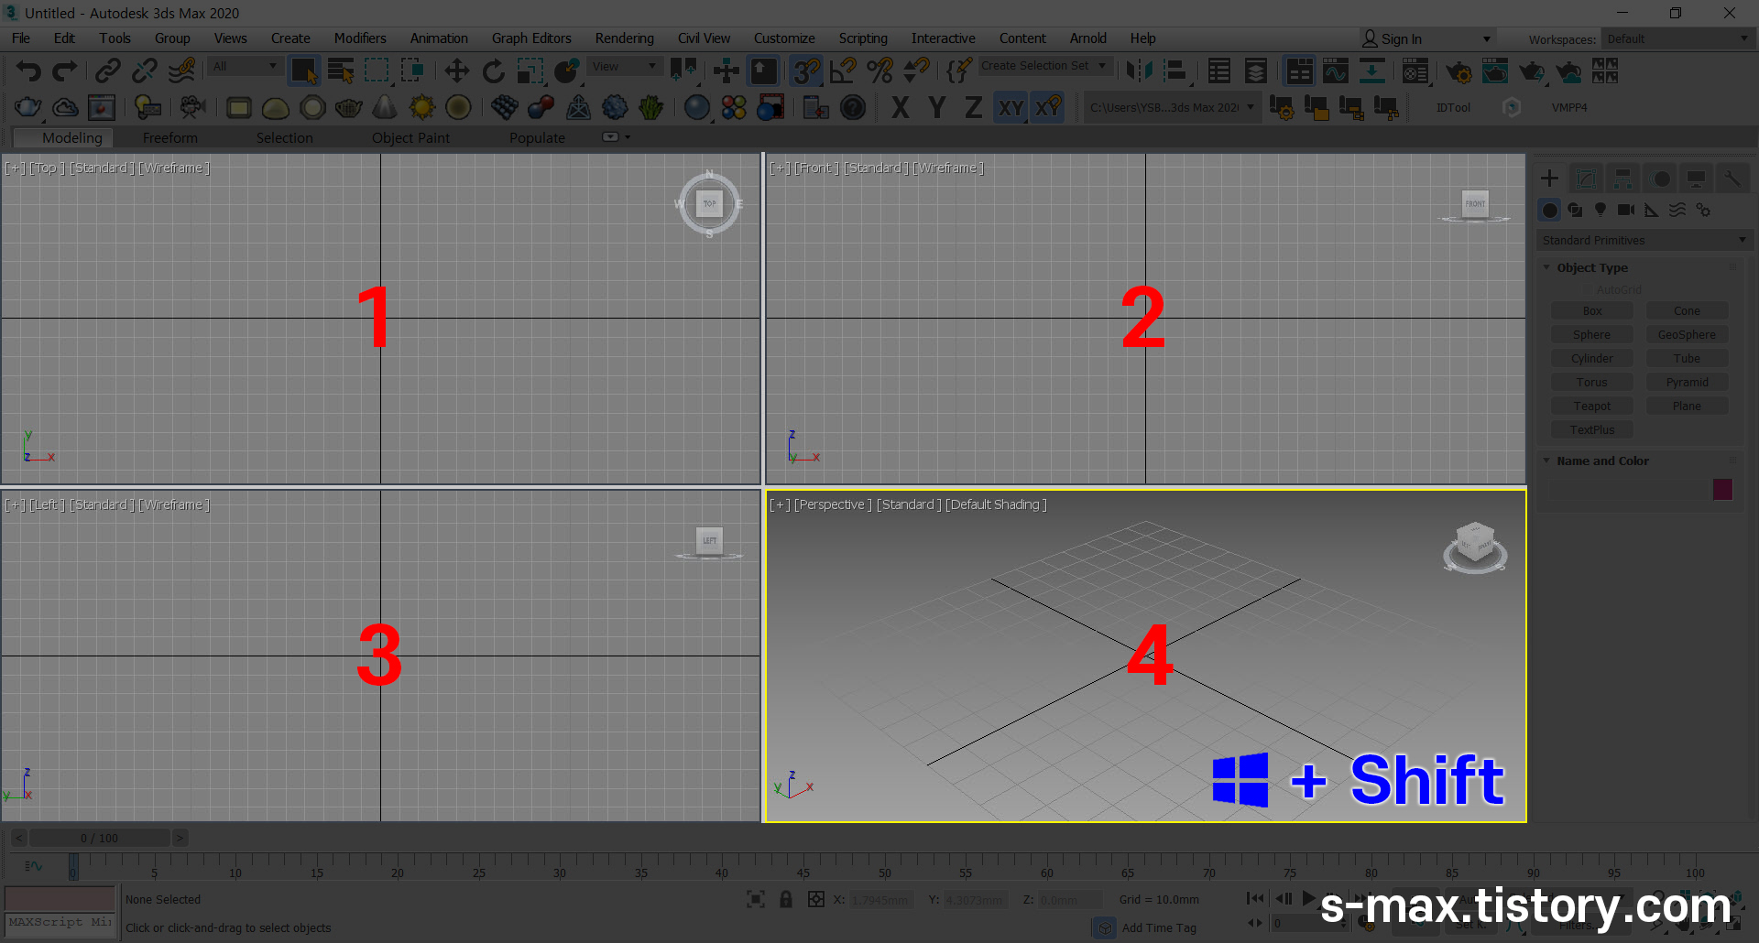This screenshot has height=943, width=1759.
Task: Click the Align tool icon
Action: click(1175, 70)
